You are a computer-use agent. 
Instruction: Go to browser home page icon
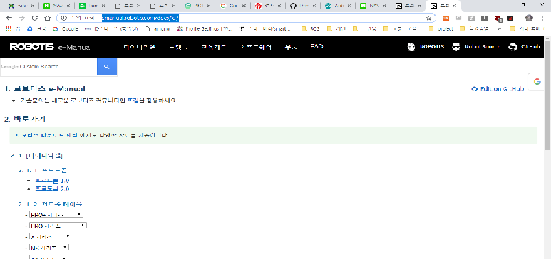click(x=48, y=18)
